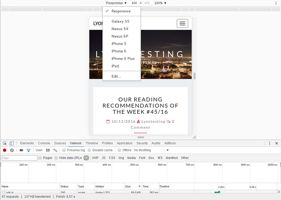Sort by Status column header

coord(68,187)
